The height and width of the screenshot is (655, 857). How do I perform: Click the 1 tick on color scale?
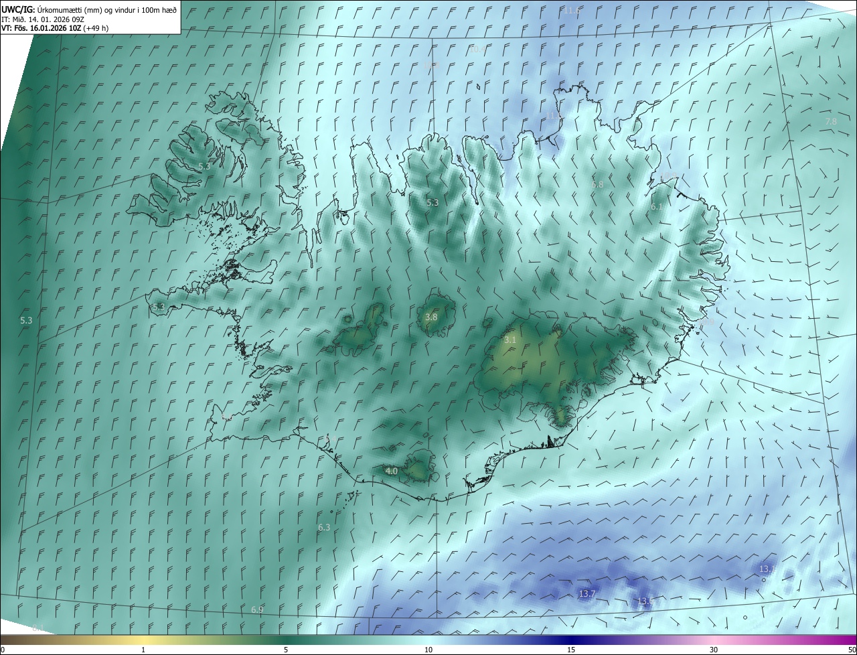tap(143, 650)
